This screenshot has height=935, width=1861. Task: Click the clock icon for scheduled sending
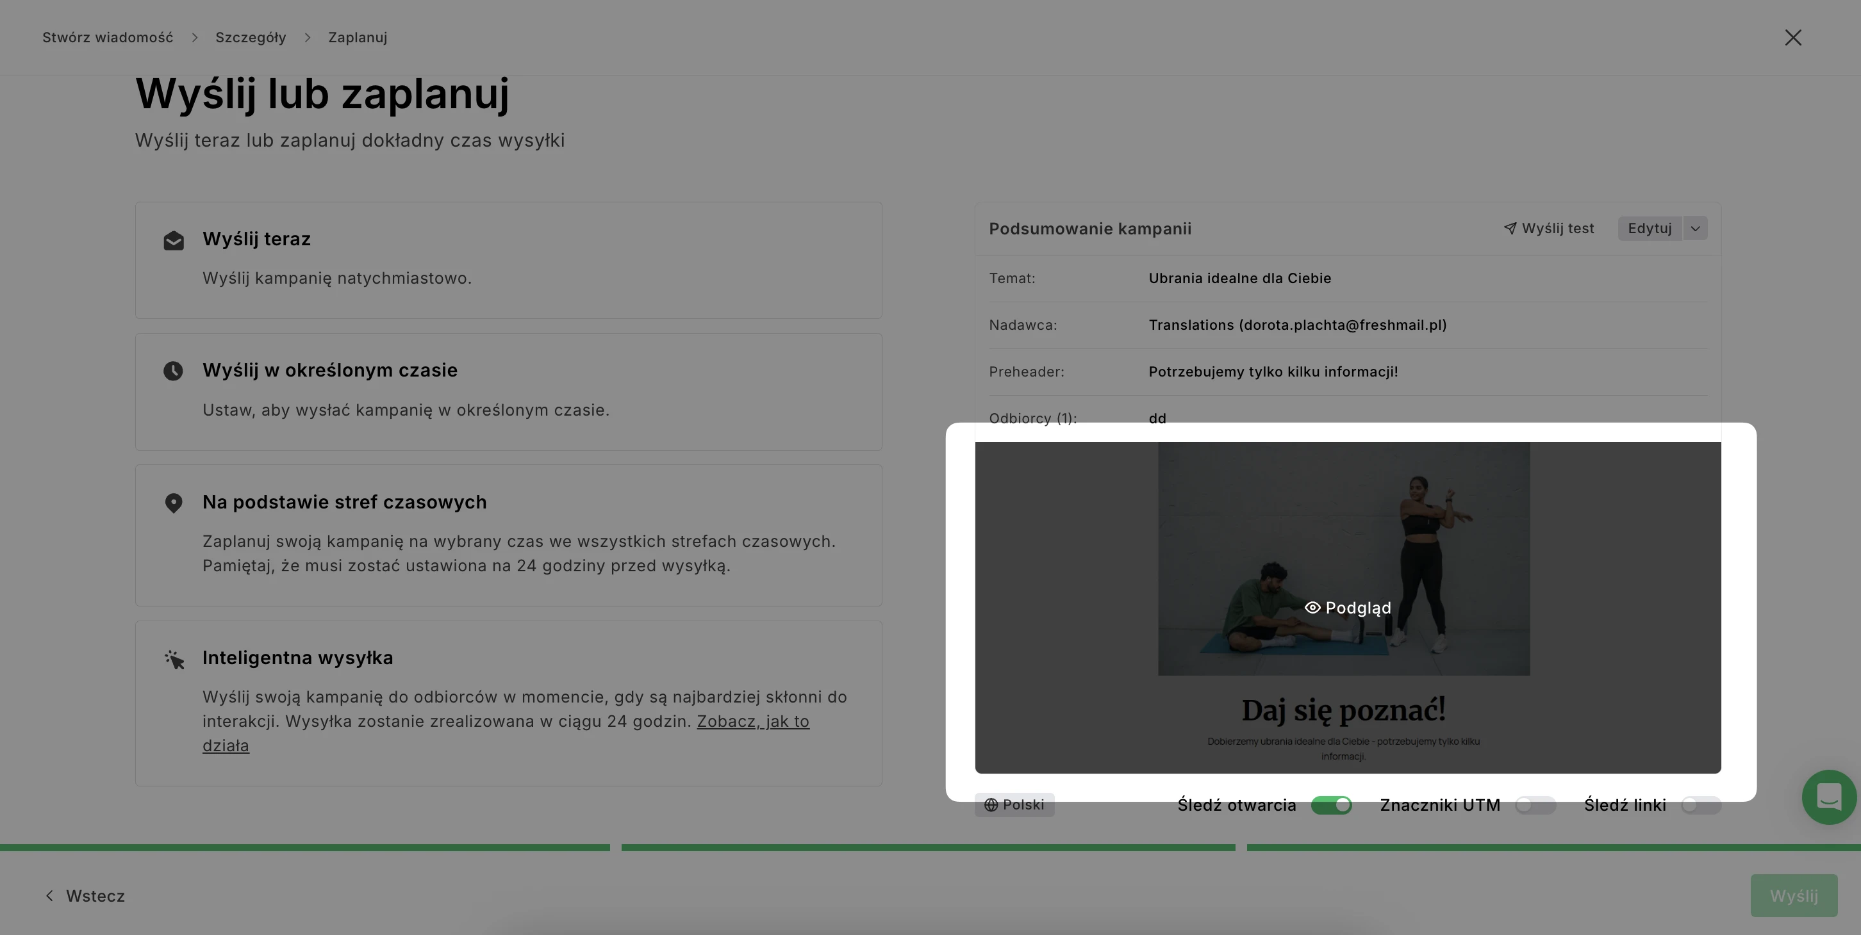pos(174,371)
